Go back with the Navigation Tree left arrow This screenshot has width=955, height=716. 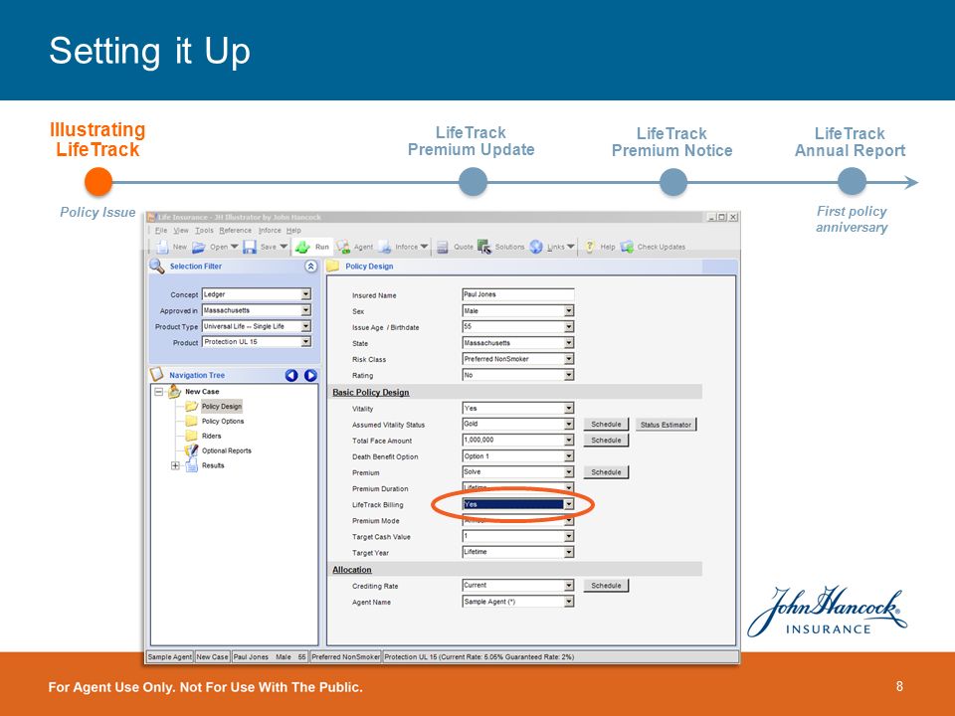291,376
